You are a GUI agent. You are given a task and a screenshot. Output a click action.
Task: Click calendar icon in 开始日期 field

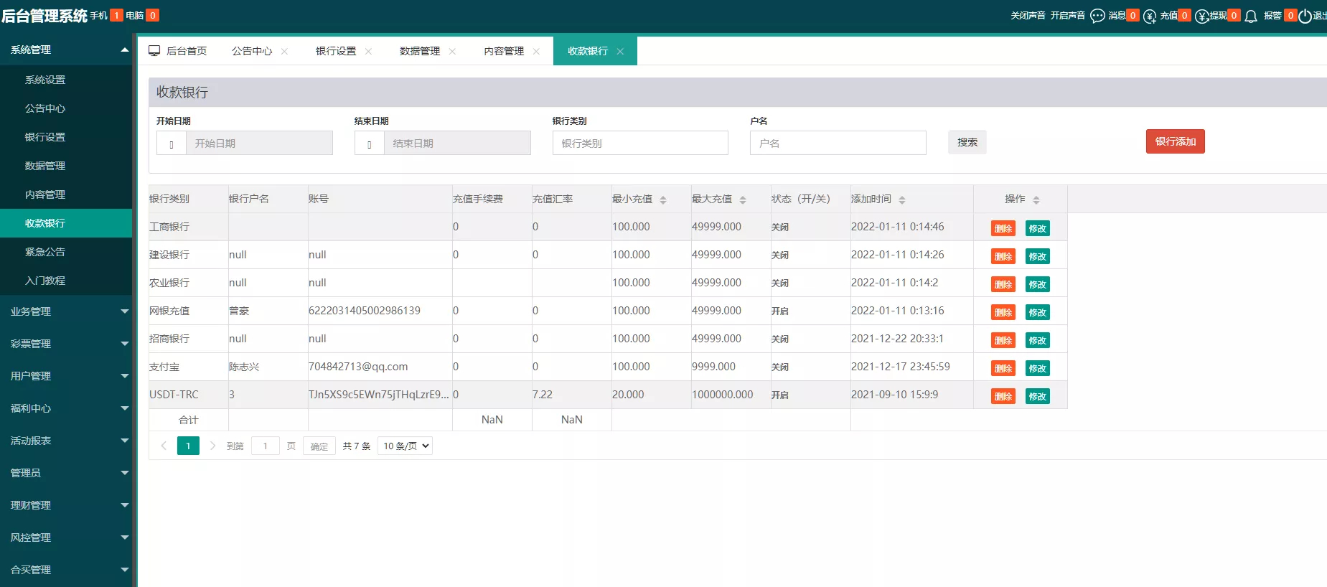[x=172, y=144]
